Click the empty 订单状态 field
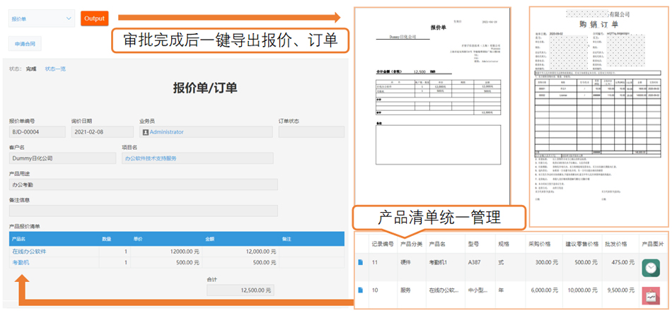 click(x=311, y=132)
